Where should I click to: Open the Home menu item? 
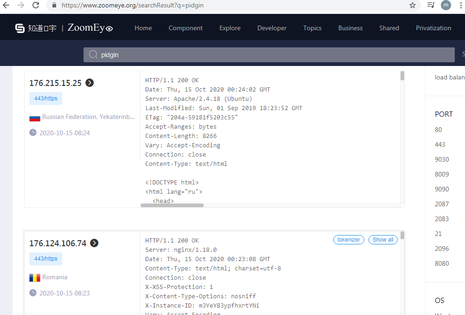[143, 28]
